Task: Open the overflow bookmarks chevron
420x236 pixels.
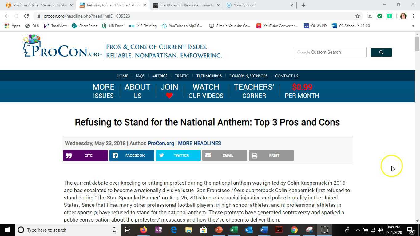Action: tap(413, 26)
